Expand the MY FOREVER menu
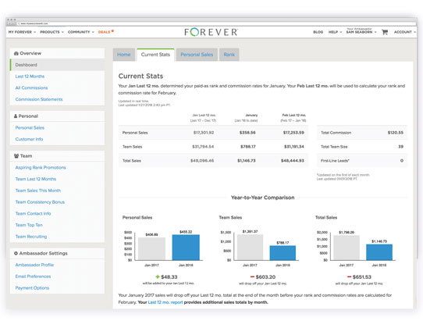The height and width of the screenshot is (321, 423). coord(22,32)
